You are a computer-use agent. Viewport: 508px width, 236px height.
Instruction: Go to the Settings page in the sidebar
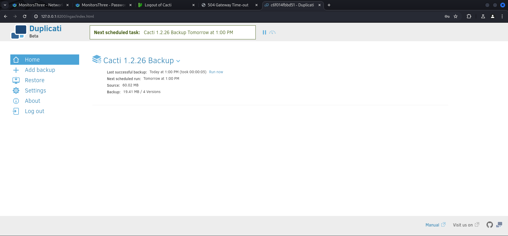(35, 91)
